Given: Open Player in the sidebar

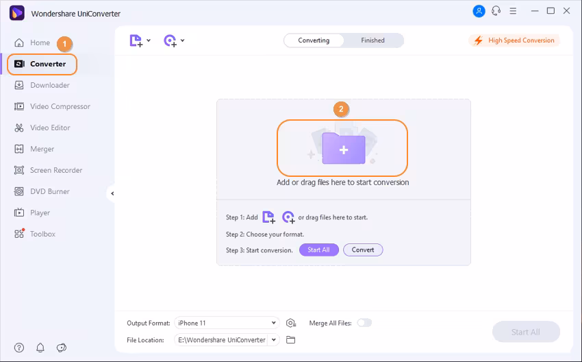Looking at the screenshot, I should (x=32, y=213).
